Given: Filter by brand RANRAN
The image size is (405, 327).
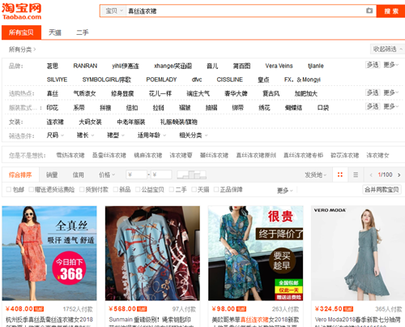Looking at the screenshot, I should (85, 66).
